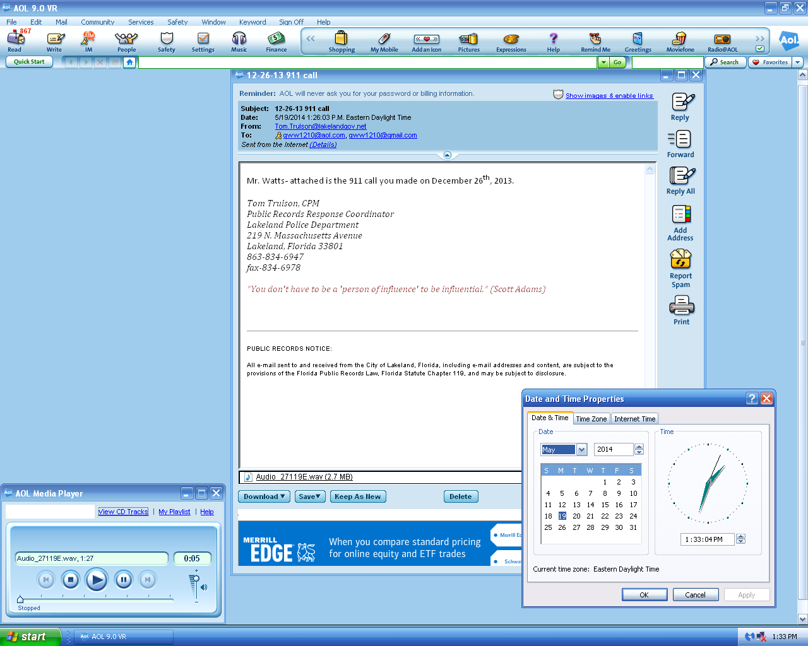Click Show images & enable links
The image size is (808, 646).
pos(609,96)
